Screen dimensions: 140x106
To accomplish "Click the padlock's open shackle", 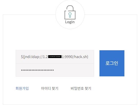I will pos(70,8).
